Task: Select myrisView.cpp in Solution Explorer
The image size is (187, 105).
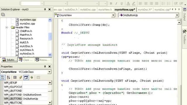Action: coord(28,20)
